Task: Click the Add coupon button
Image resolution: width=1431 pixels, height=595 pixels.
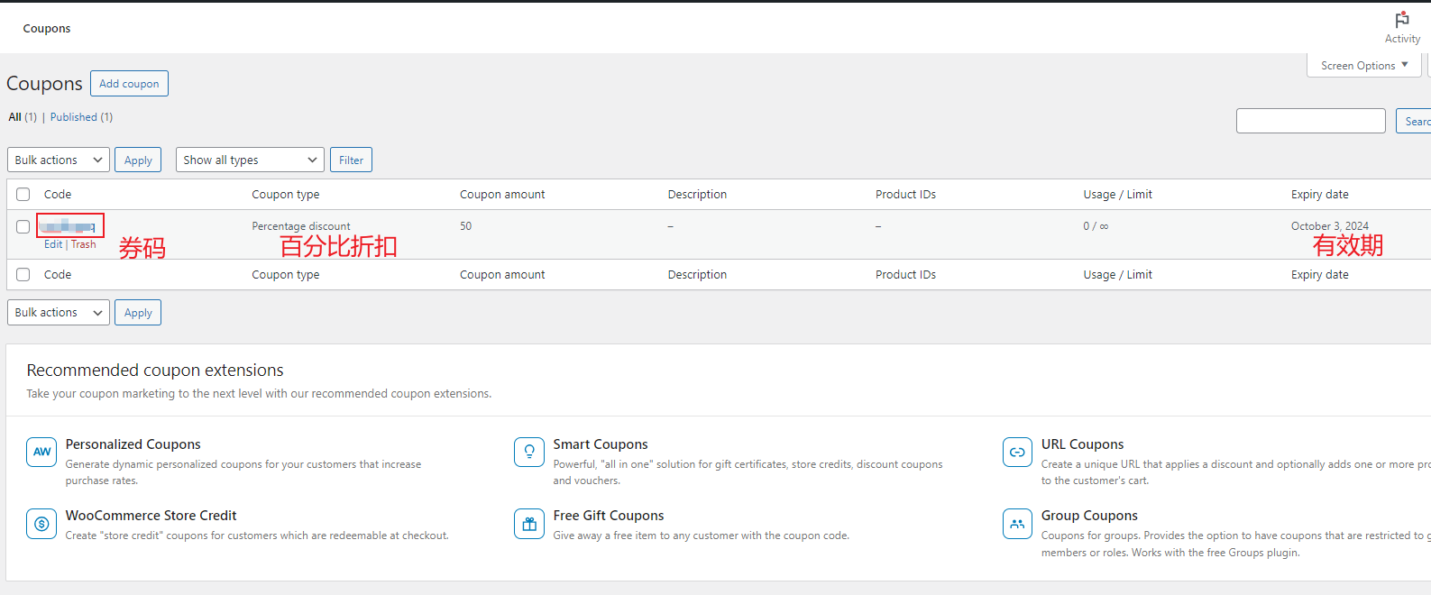Action: pyautogui.click(x=129, y=84)
